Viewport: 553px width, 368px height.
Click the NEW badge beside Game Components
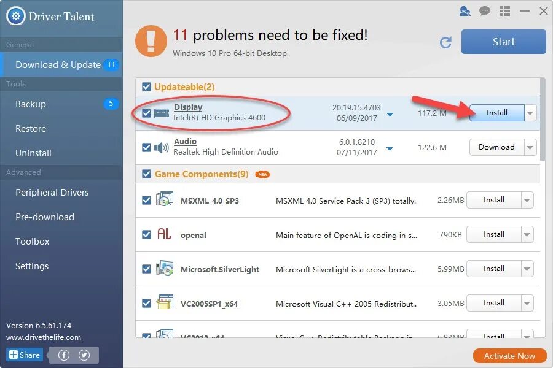[x=263, y=174]
